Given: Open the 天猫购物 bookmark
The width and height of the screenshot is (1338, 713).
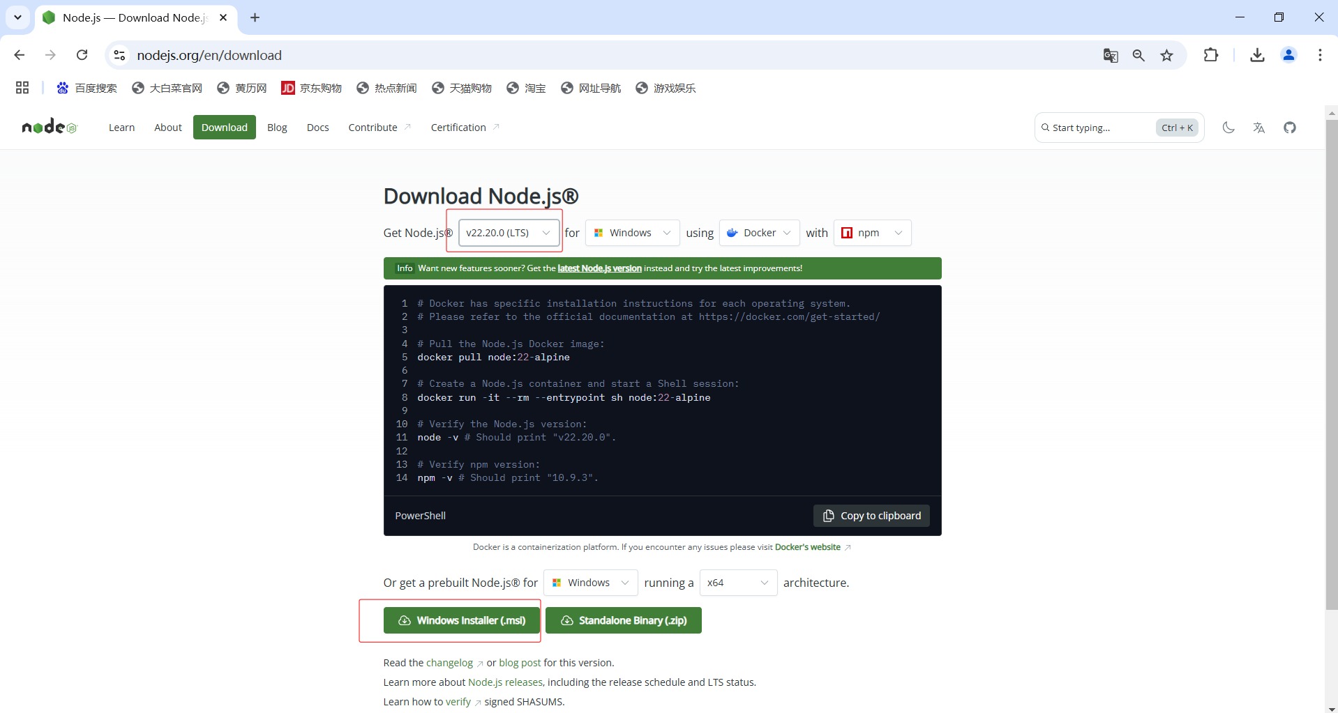Looking at the screenshot, I should [x=462, y=88].
